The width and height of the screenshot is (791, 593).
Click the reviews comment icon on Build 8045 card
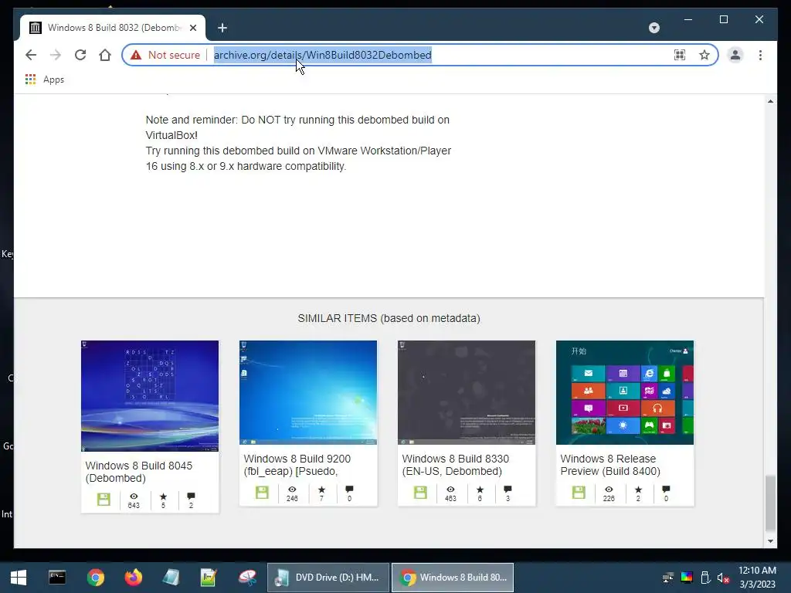(191, 496)
